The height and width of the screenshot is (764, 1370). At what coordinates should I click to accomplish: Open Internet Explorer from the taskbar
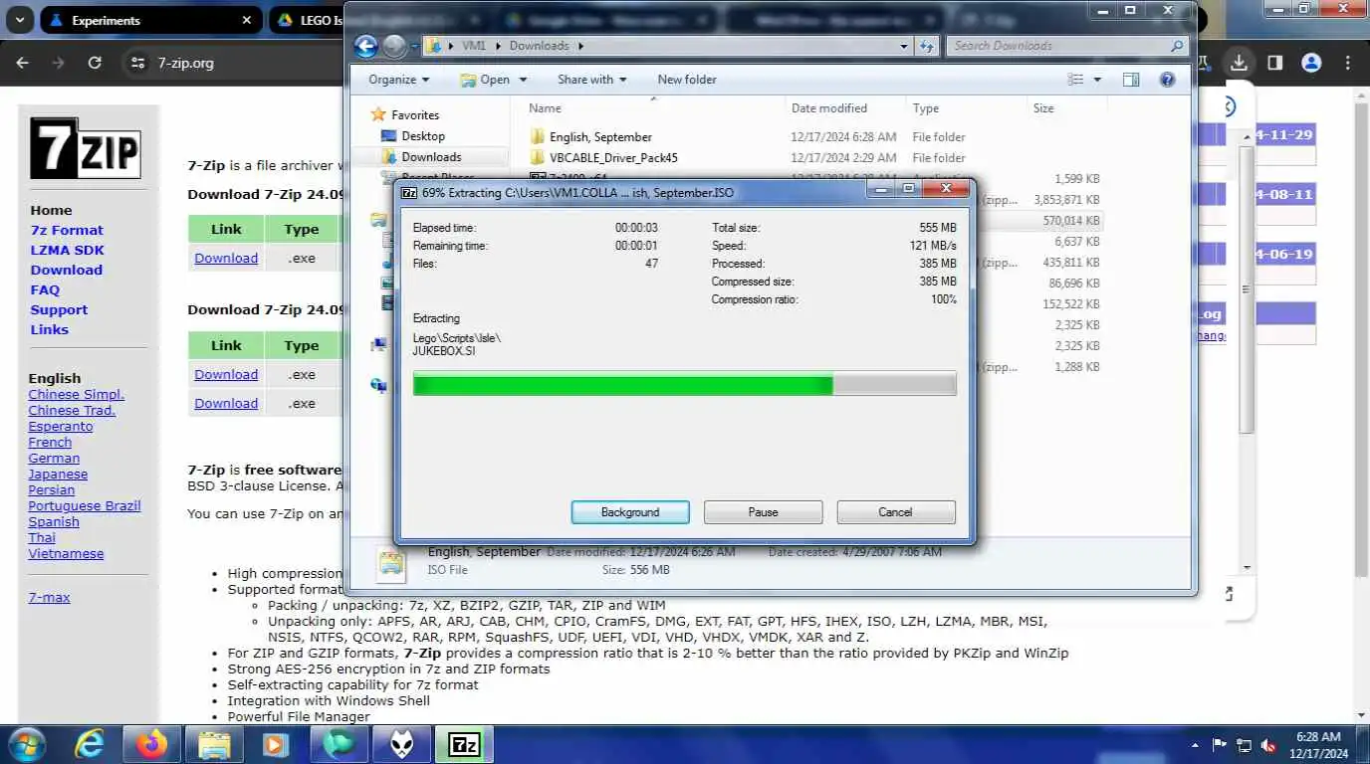point(90,743)
